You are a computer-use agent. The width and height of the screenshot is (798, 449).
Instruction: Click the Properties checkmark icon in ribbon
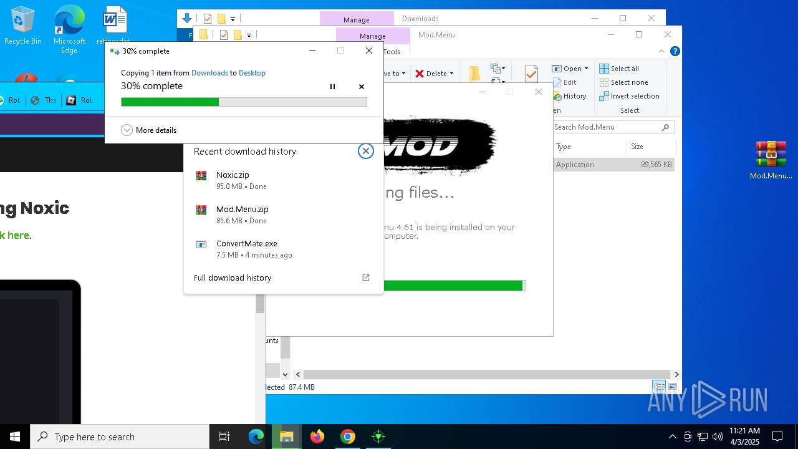[531, 74]
